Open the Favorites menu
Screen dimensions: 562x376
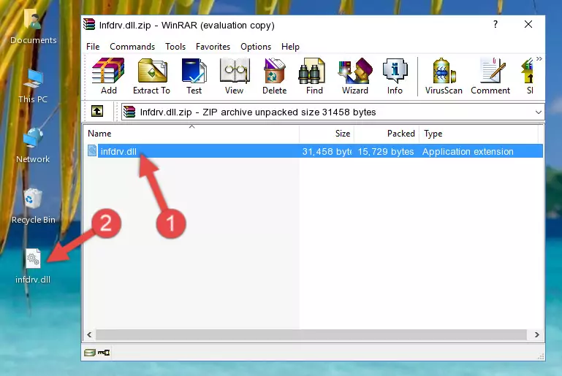coord(213,47)
